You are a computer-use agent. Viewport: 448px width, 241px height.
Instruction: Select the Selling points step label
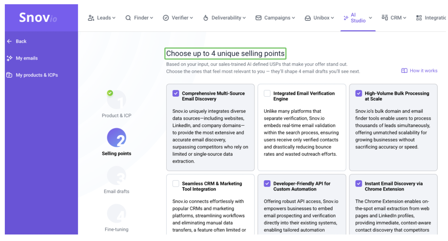point(117,154)
